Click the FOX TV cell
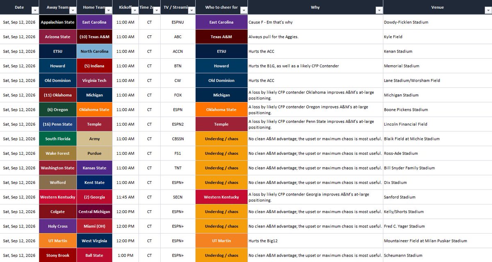492x262 pixels. pos(178,95)
